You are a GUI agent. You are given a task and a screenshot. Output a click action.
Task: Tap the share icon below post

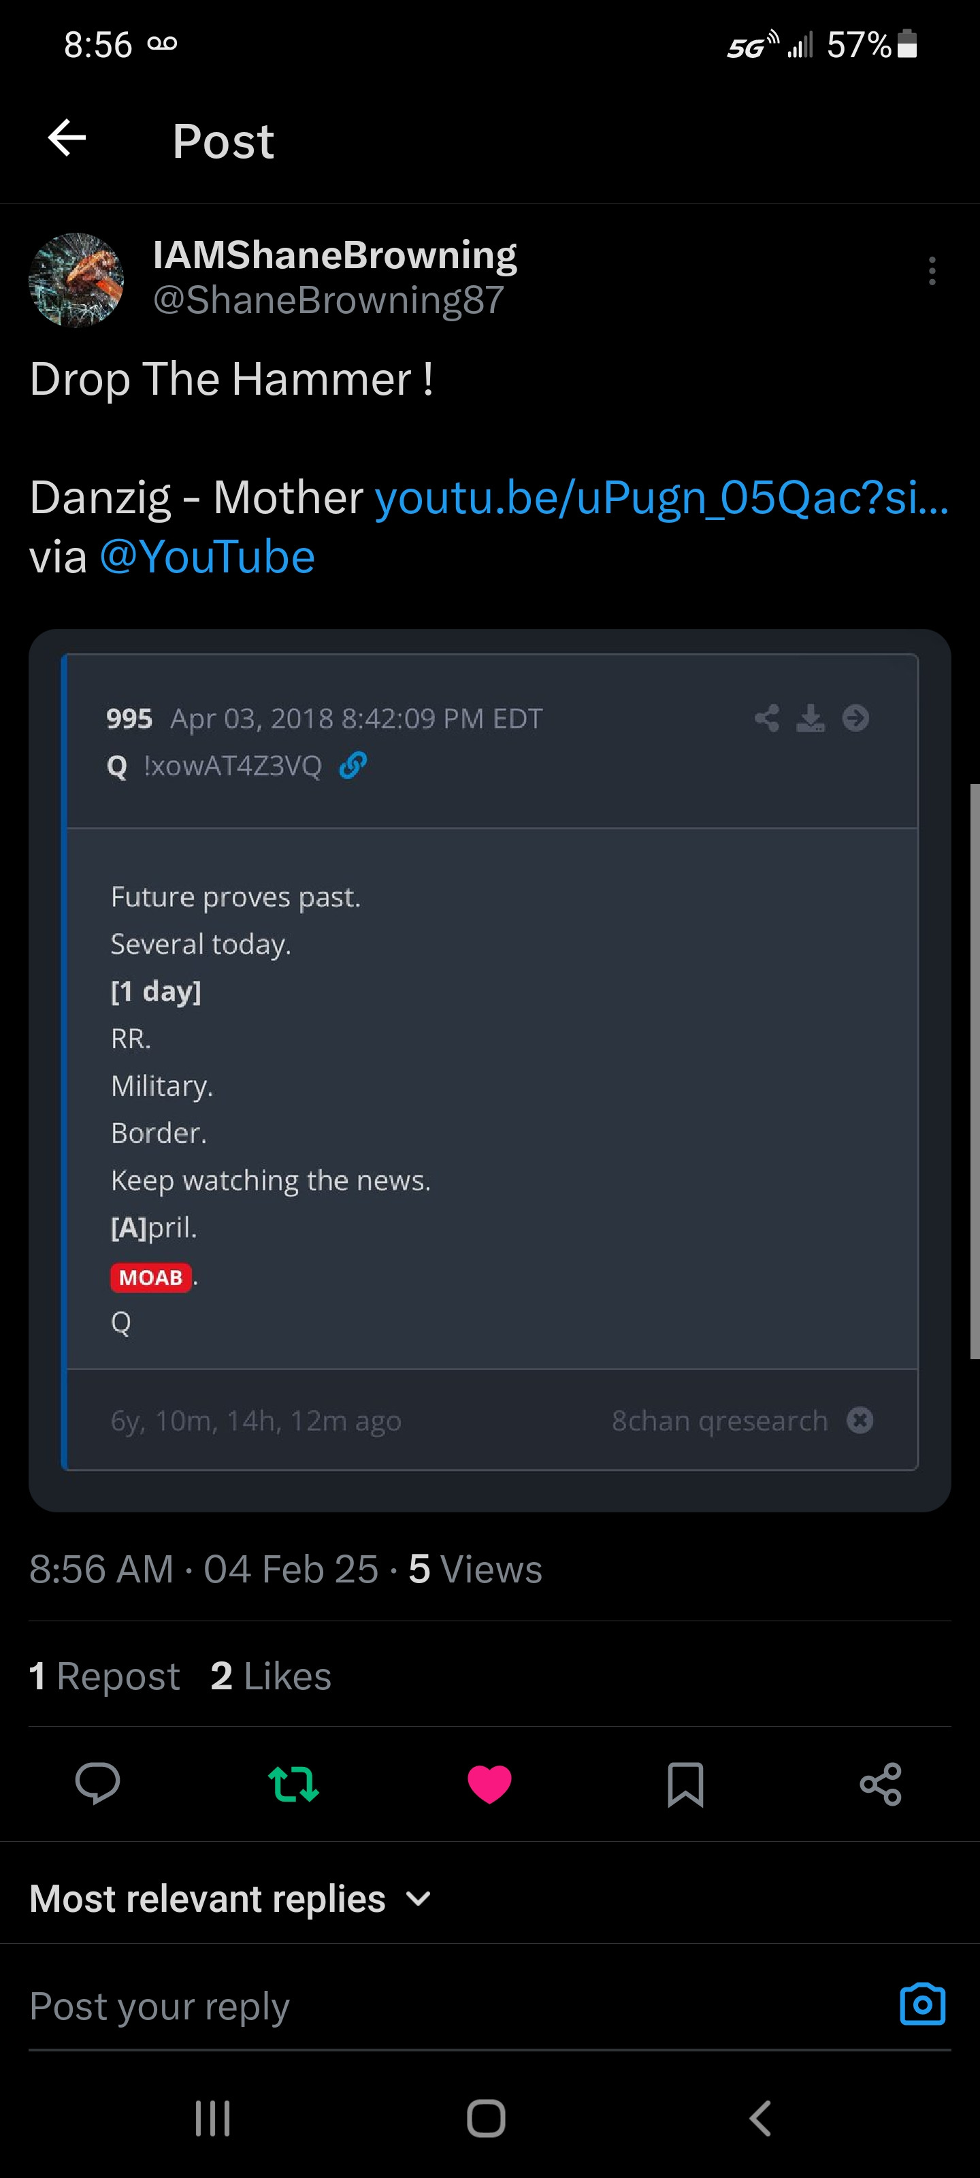(880, 1784)
